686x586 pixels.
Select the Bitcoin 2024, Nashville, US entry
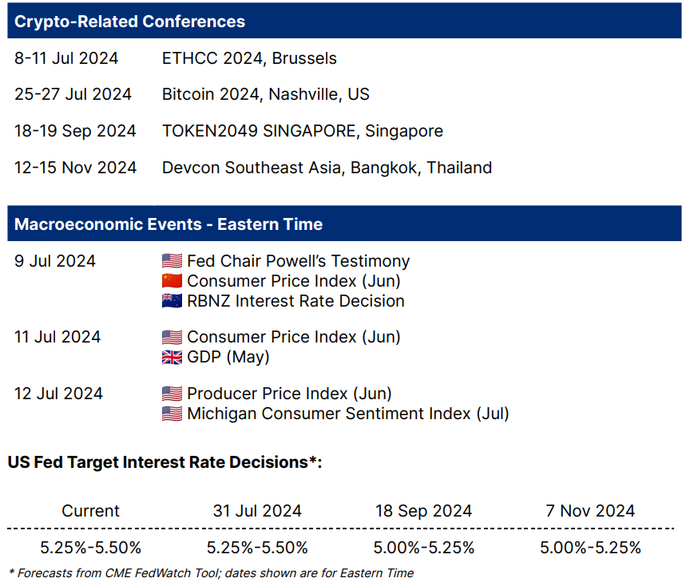265,94
